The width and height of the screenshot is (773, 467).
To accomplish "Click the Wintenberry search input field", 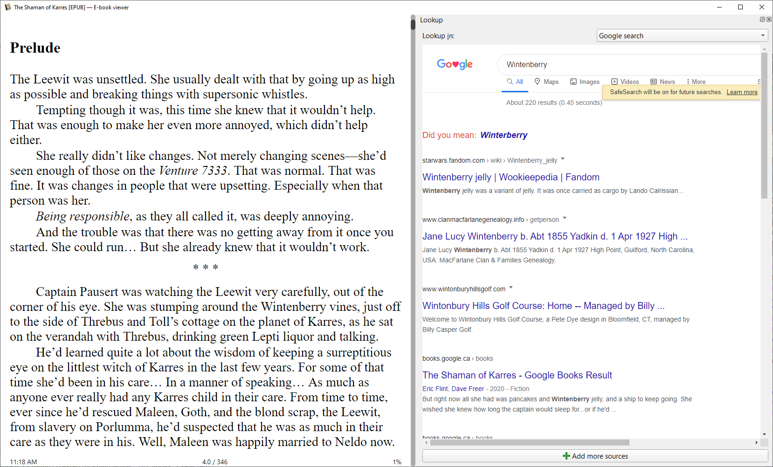I will [629, 64].
